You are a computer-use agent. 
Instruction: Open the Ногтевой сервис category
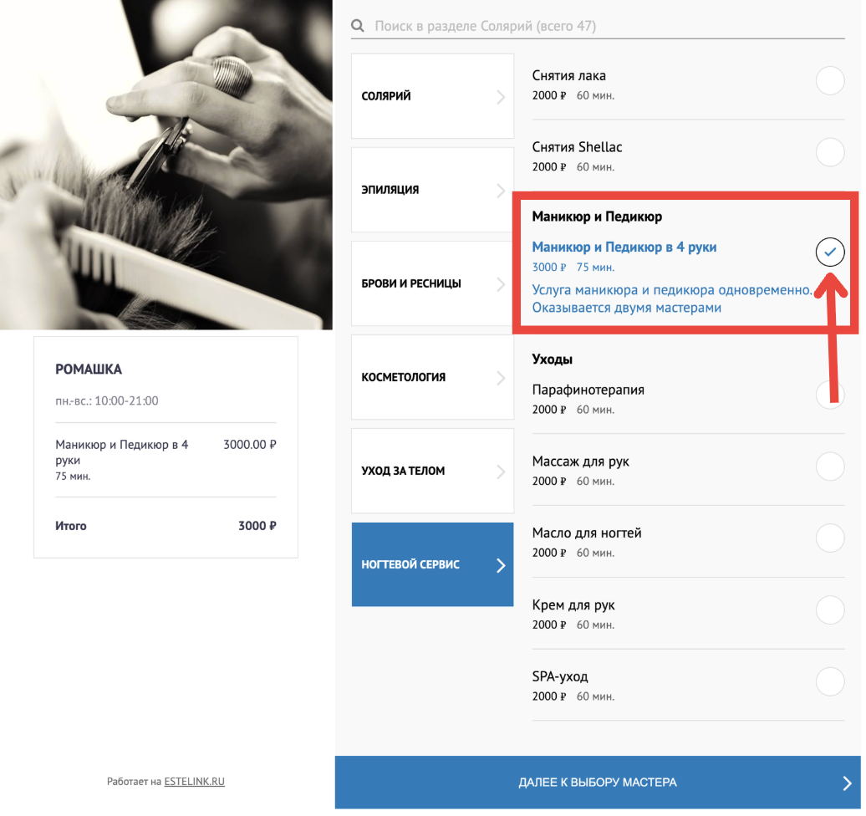tap(432, 564)
